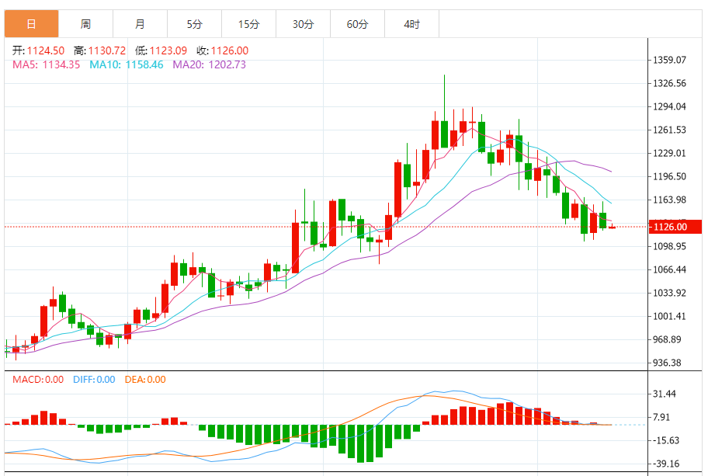The height and width of the screenshot is (476, 708).
Task: Choose the 15分 timeframe tab
Action: click(248, 24)
